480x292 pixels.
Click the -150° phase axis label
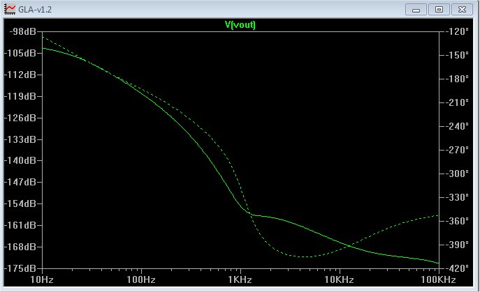pos(457,55)
